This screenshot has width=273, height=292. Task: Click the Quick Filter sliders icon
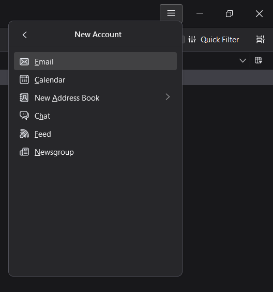[x=192, y=39]
